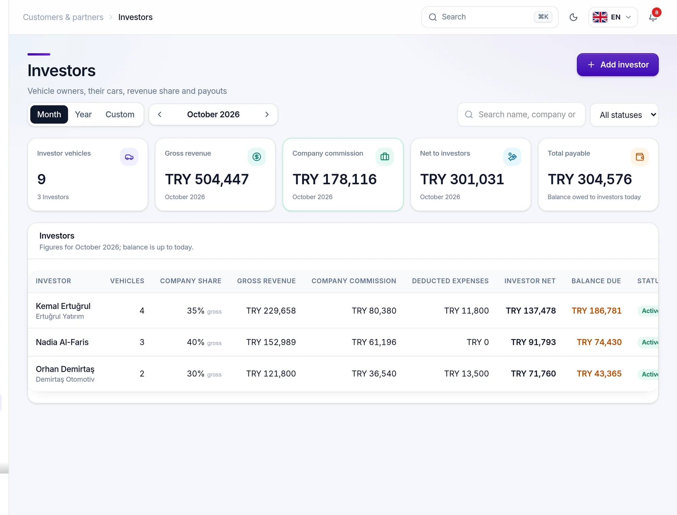Click the Company commission briefcase icon
677x515 pixels.
click(x=385, y=157)
